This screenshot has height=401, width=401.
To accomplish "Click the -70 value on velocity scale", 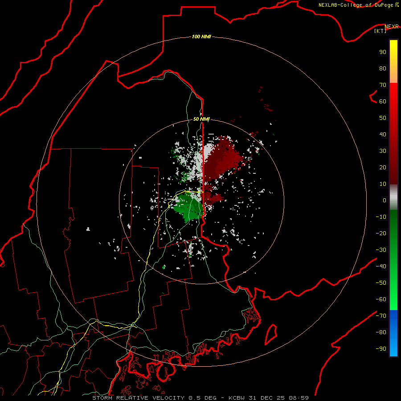I will (x=381, y=316).
